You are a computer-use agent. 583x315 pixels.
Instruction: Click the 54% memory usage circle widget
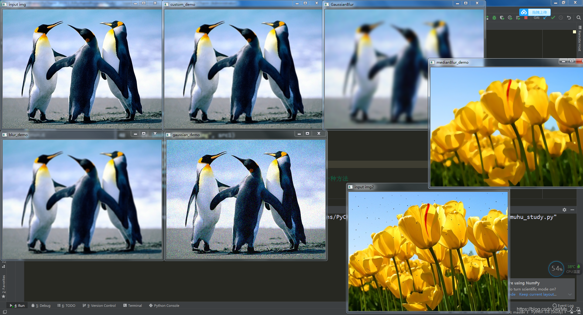coord(556,269)
